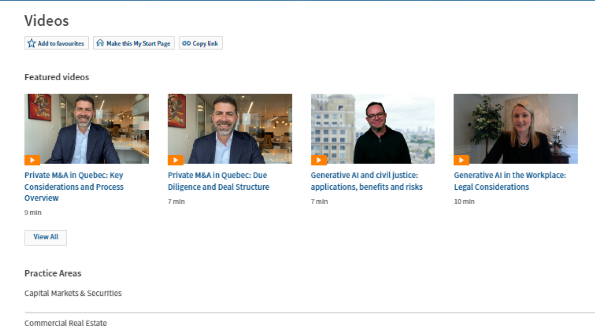Click the 'Make this My Start Page' label
This screenshot has height=335, width=595.
coord(138,44)
